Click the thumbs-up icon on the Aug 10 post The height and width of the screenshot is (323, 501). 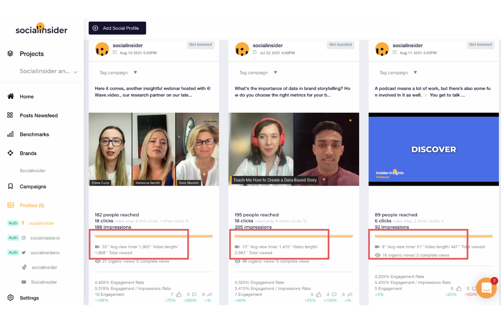(x=179, y=295)
